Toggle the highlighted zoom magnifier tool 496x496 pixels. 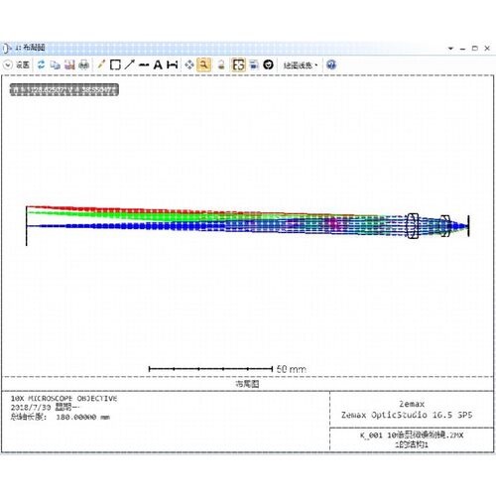point(204,64)
